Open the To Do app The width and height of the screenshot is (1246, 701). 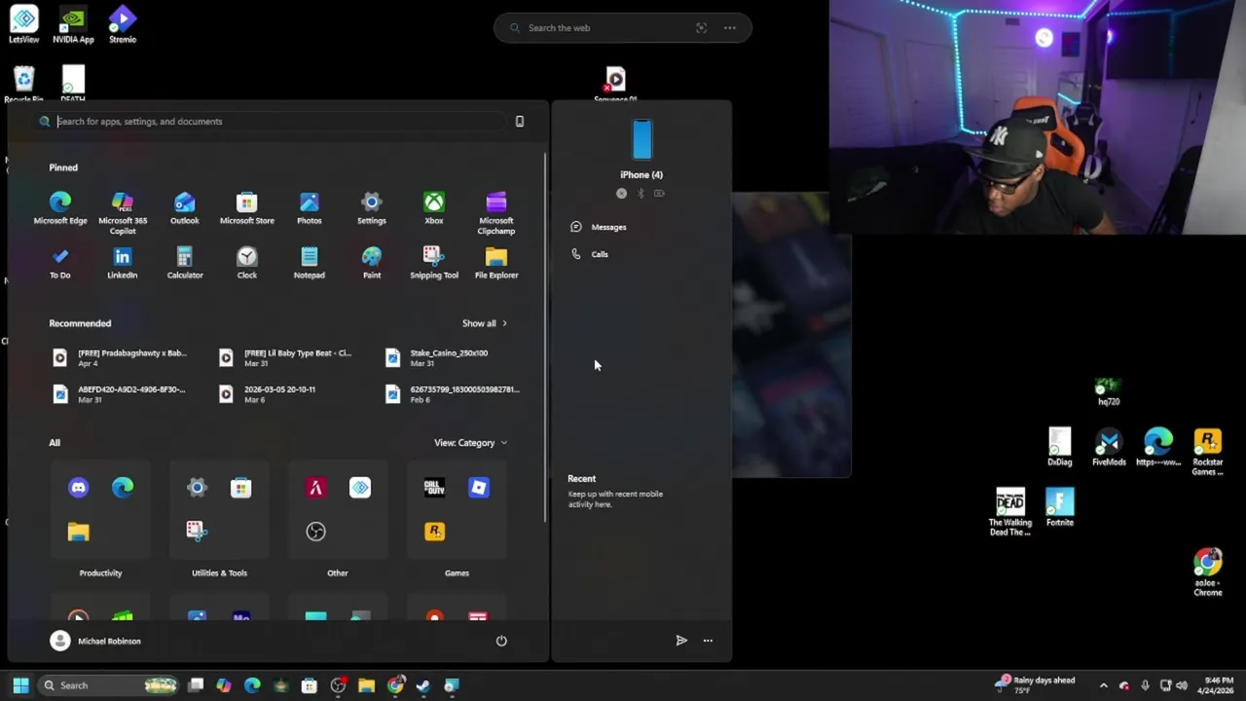(60, 263)
